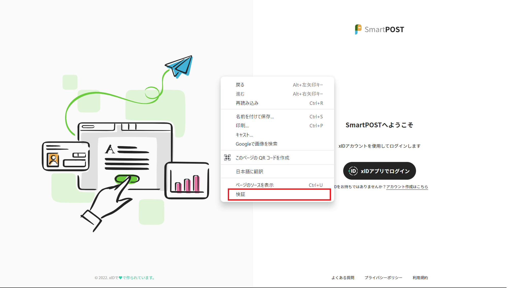Select 戻る in the context menu

click(x=277, y=85)
